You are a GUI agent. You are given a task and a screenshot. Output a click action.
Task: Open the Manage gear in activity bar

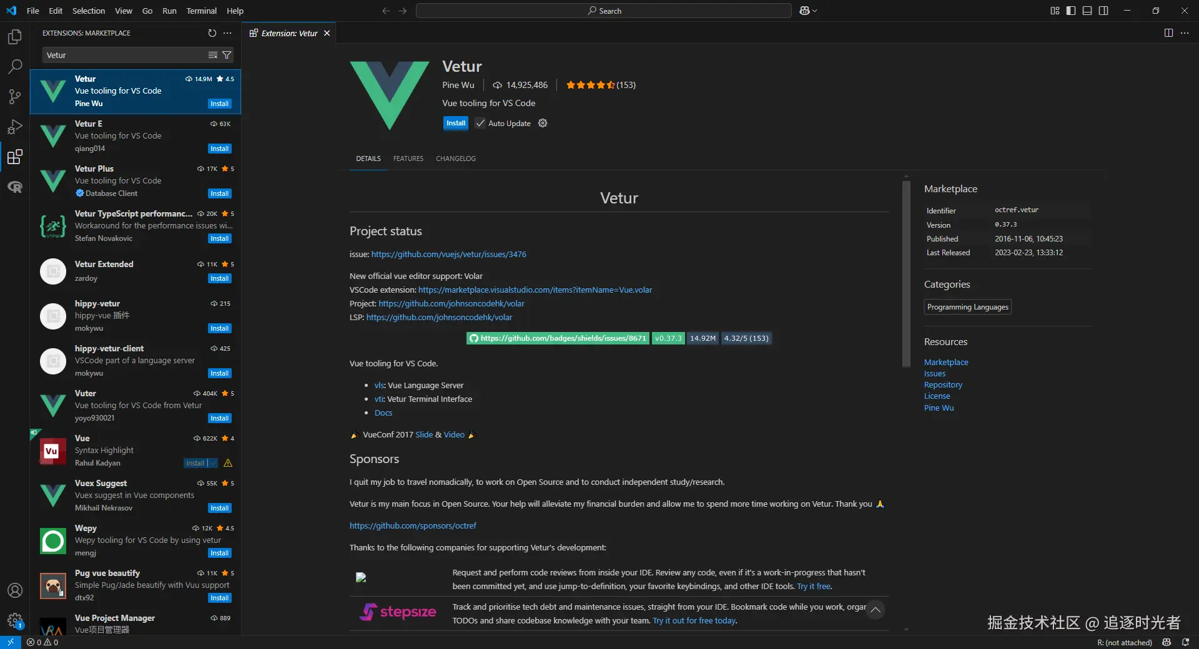pos(15,620)
